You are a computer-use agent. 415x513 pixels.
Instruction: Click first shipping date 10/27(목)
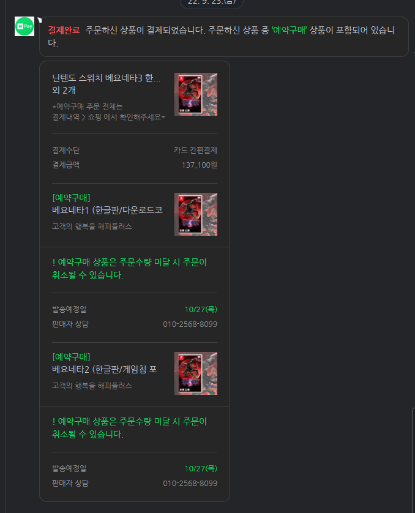[x=201, y=310]
